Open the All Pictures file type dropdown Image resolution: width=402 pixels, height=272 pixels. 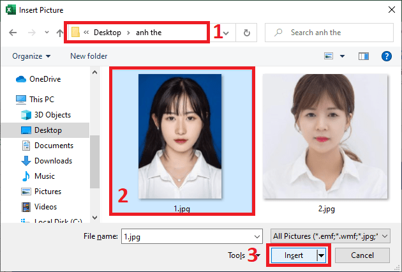pos(331,236)
